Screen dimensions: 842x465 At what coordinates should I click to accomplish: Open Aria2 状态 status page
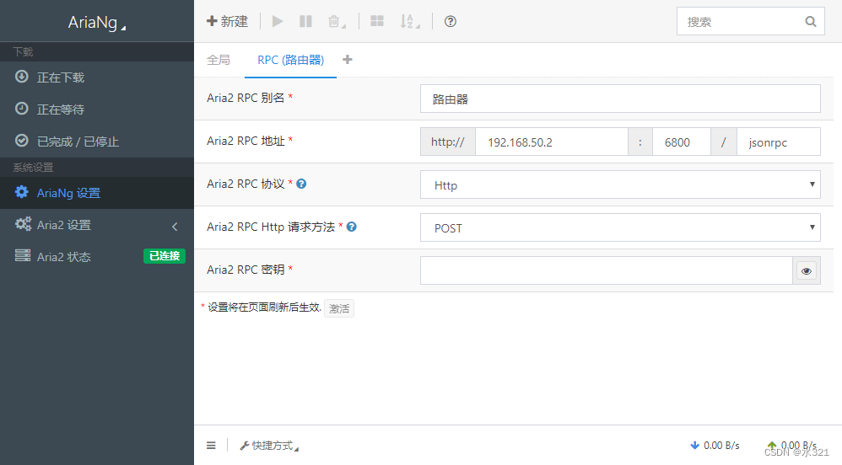click(x=97, y=257)
